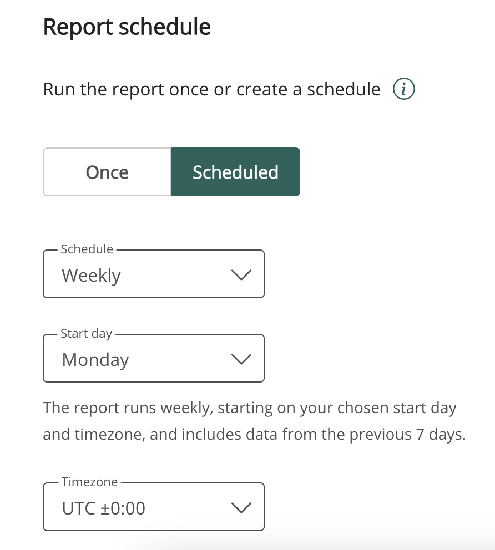The height and width of the screenshot is (550, 495).
Task: Open the Schedule dropdown set to Weekly
Action: (153, 275)
